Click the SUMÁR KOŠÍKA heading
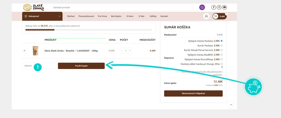Image resolution: width=281 pixels, height=118 pixels. [x=177, y=27]
